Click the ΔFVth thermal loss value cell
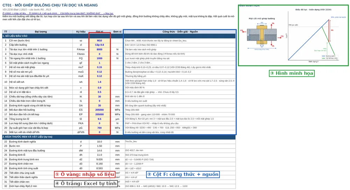 (x=99, y=132)
